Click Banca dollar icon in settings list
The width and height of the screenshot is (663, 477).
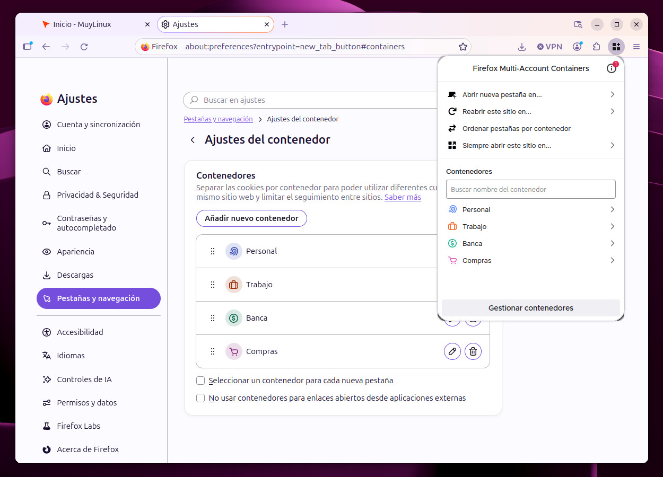click(234, 318)
